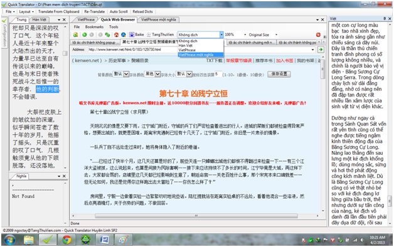Click the green Back navigation icon
The width and height of the screenshot is (394, 247).
click(x=85, y=34)
